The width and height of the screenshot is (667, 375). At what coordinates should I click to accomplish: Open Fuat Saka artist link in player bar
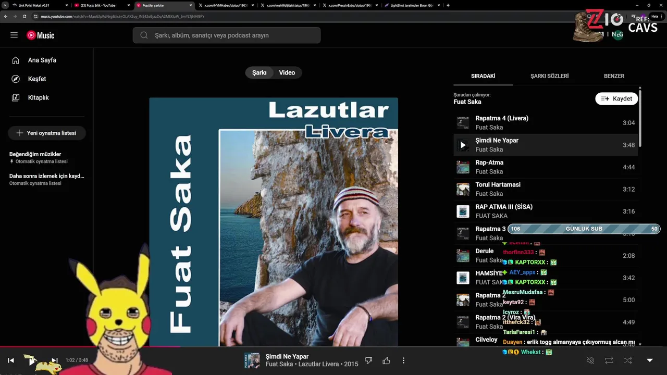coord(279,364)
